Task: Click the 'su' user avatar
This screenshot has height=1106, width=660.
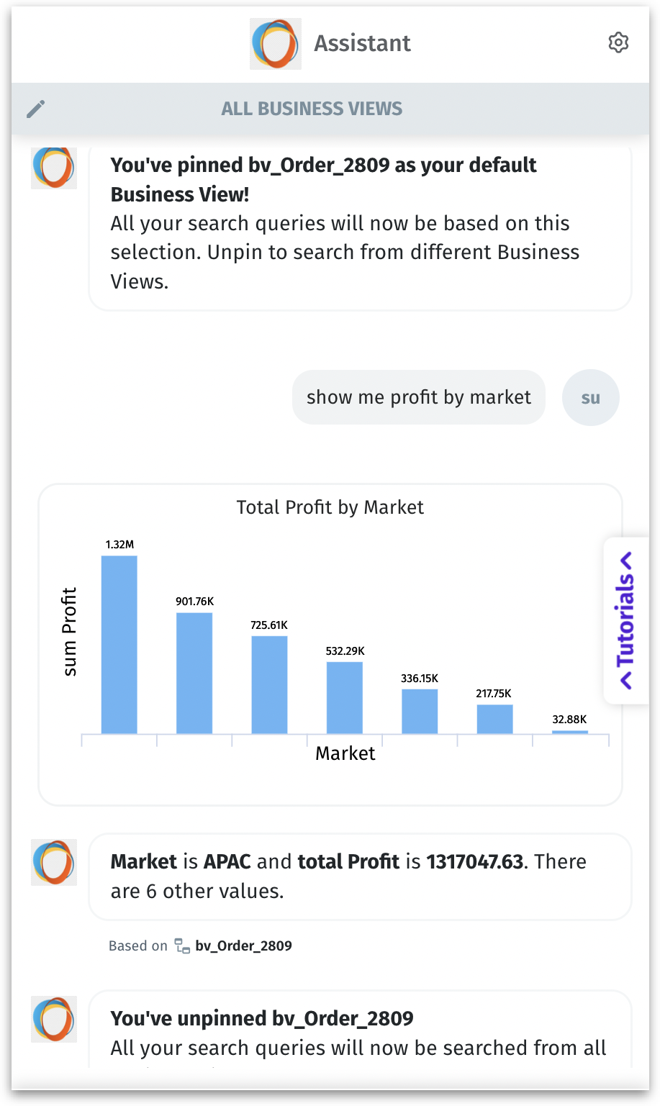Action: tap(590, 398)
